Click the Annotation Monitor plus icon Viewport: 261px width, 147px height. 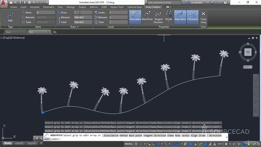point(234,144)
